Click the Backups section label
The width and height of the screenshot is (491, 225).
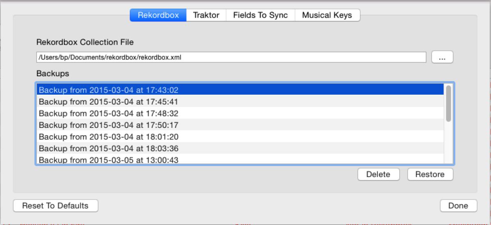[53, 74]
